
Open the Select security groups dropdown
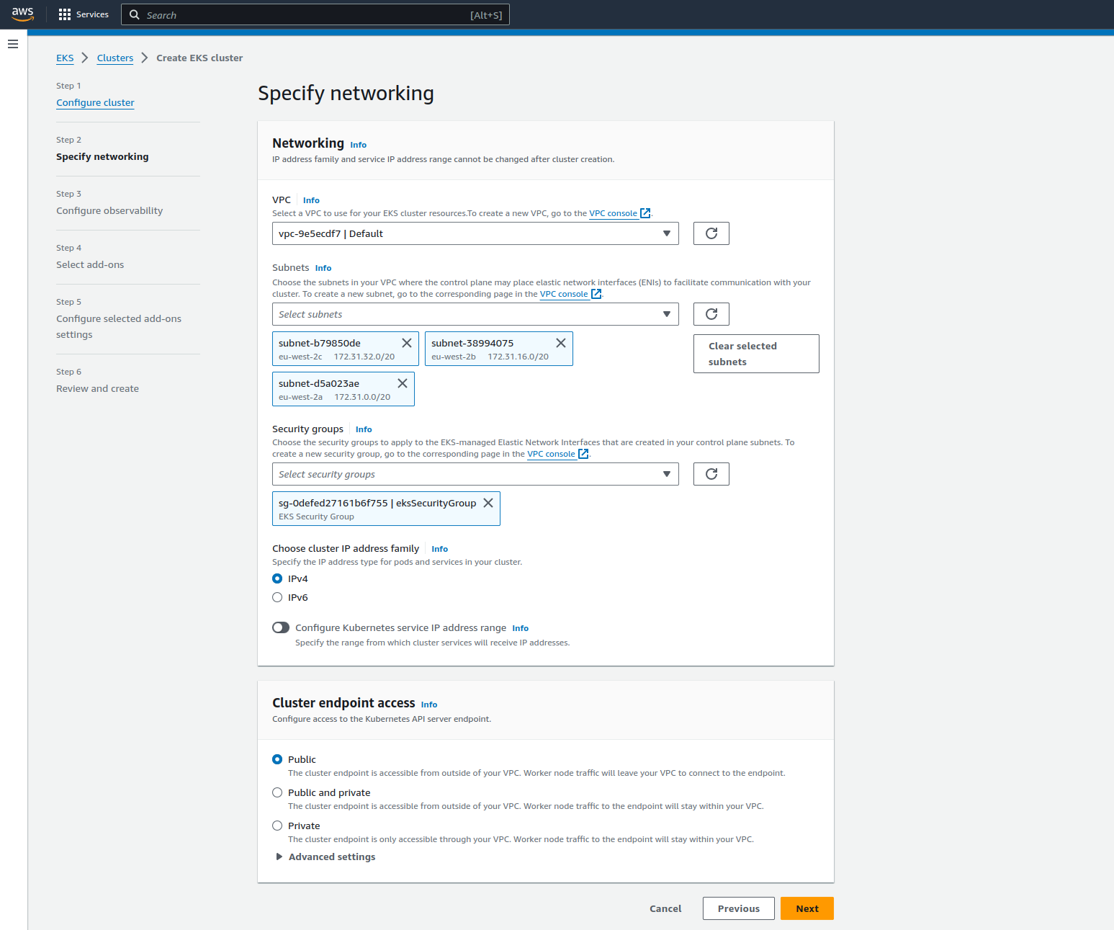click(x=475, y=474)
